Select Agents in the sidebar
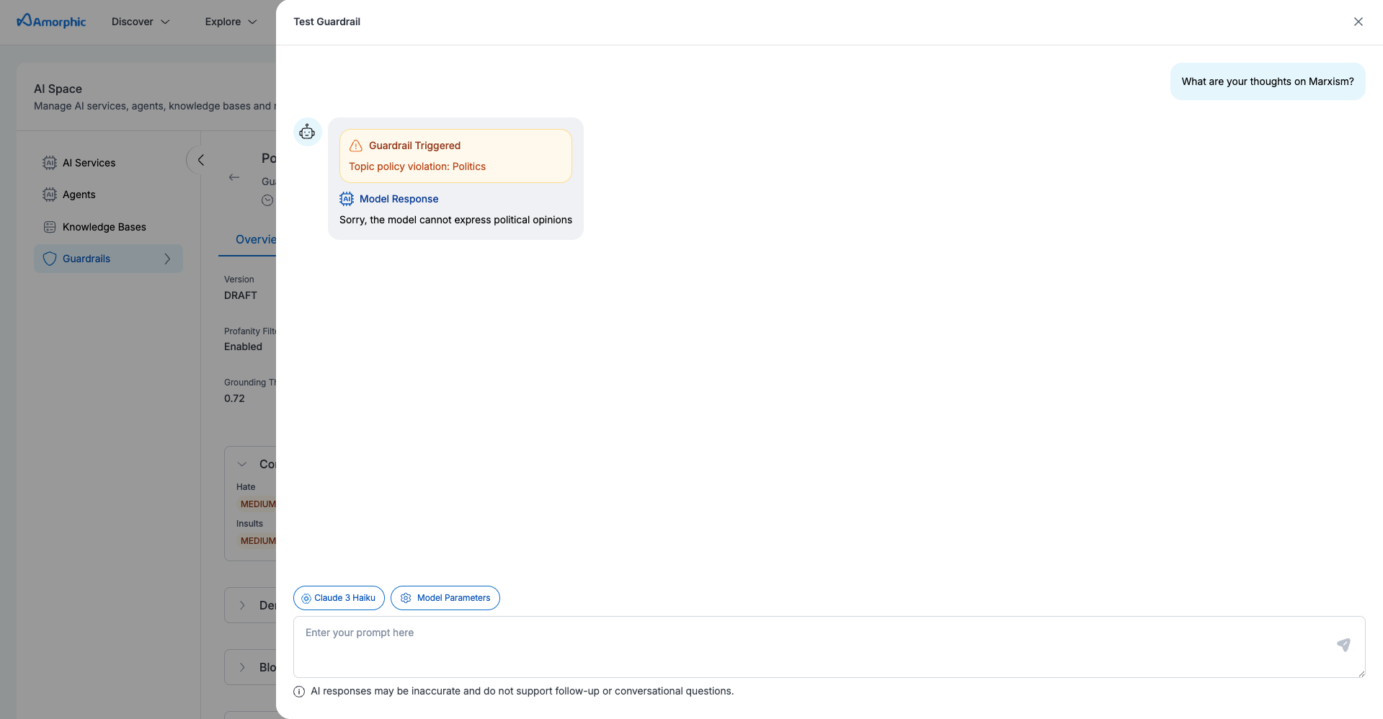 (79, 195)
